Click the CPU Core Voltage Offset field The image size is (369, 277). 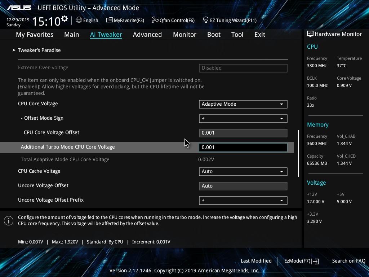tap(243, 133)
